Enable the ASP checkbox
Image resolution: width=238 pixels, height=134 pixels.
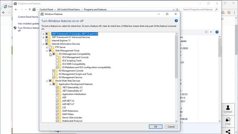point(57,98)
